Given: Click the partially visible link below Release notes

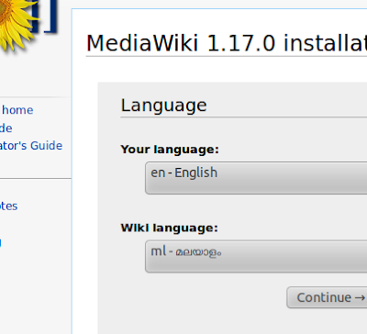Looking at the screenshot, I should click(x=1, y=243).
